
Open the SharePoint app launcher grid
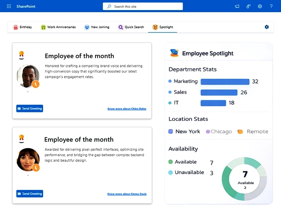coord(9,6)
